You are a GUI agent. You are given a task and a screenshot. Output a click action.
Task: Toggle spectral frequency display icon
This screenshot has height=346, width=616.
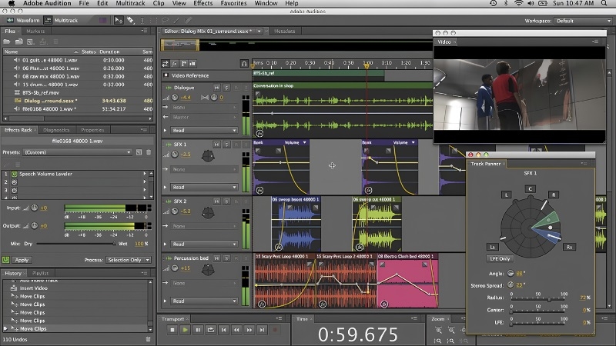pyautogui.click(x=102, y=20)
